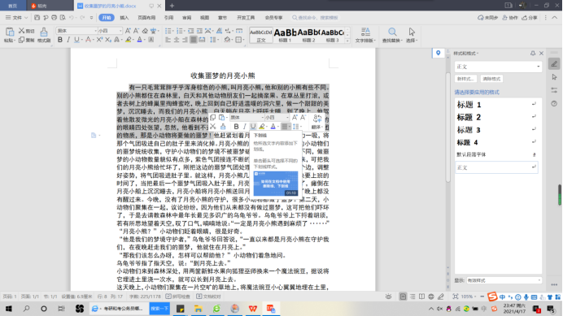
Task: Click the Paste icon in the ribbon
Action: (x=9, y=32)
